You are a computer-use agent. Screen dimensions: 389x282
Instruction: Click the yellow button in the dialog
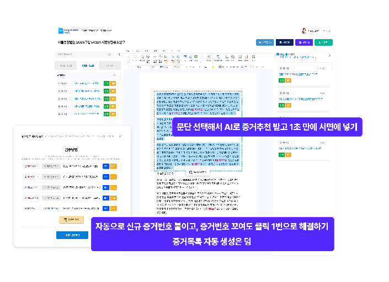[x=71, y=220]
